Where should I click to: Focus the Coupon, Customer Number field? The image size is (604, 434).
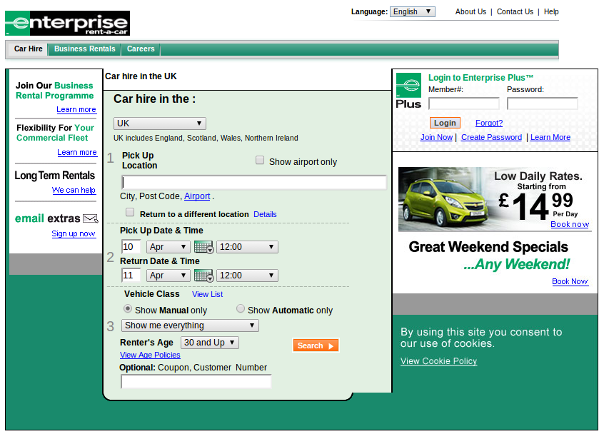pos(196,382)
